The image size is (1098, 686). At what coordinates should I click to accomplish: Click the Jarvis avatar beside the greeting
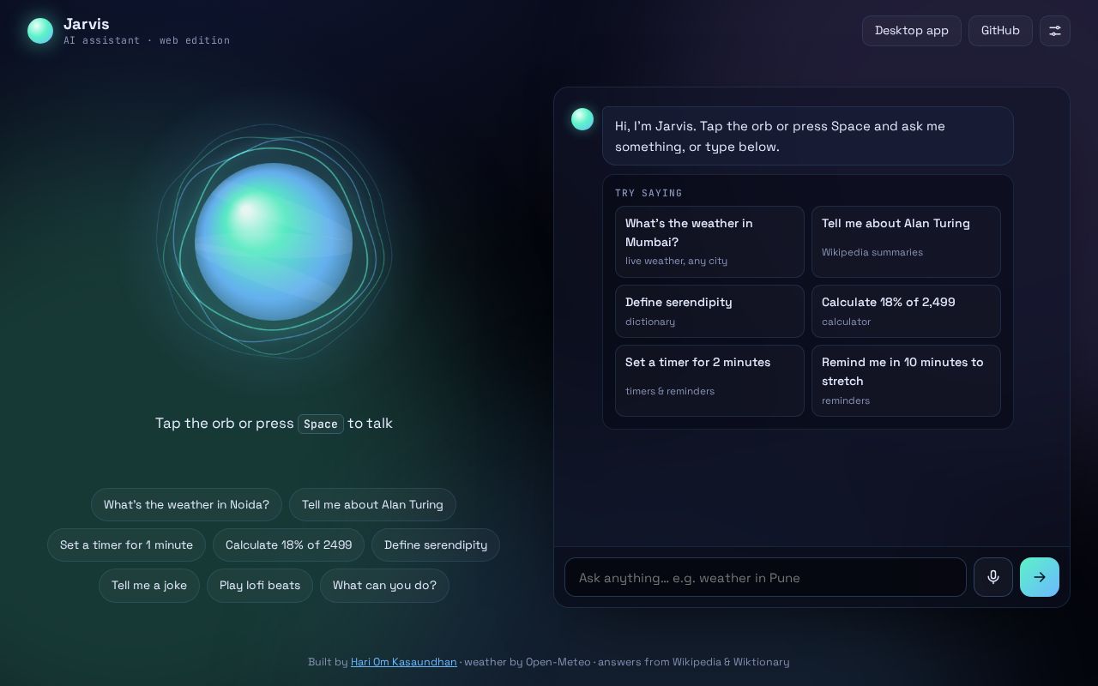point(582,119)
